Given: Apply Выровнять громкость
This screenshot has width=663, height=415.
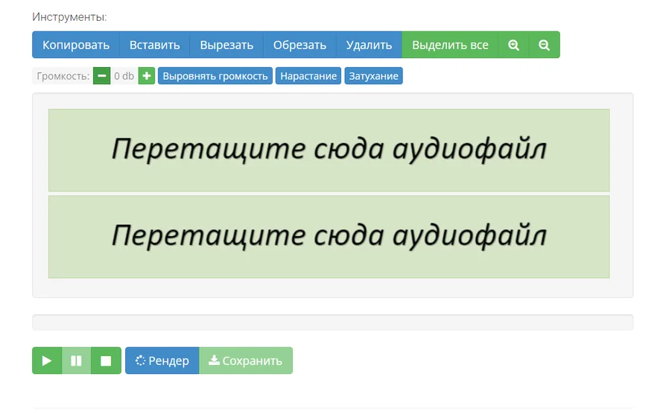Looking at the screenshot, I should (215, 76).
